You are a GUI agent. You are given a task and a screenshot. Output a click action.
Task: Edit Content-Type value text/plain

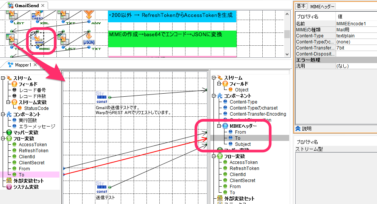coord(356,36)
